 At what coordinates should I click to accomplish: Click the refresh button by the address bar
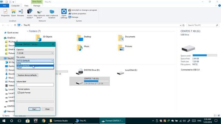pos(183,25)
